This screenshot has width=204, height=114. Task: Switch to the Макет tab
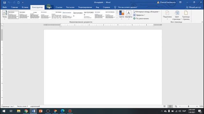[x=49, y=7]
